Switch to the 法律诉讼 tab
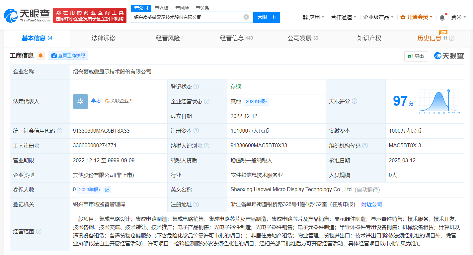This screenshot has height=255, width=473. click(104, 38)
